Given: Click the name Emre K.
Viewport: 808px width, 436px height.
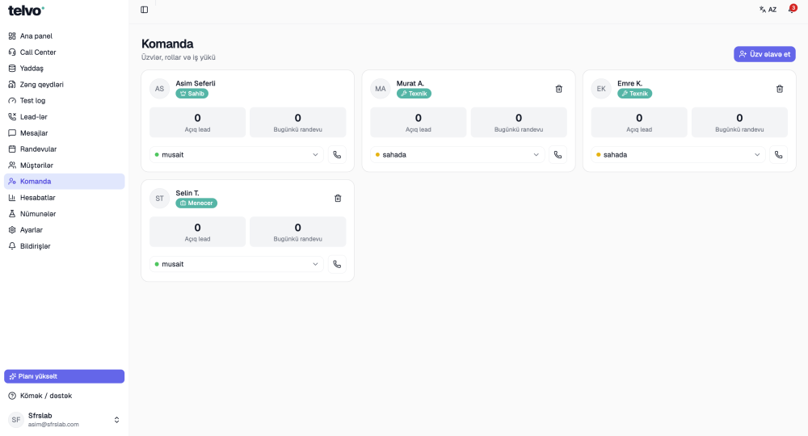Looking at the screenshot, I should click(x=629, y=83).
